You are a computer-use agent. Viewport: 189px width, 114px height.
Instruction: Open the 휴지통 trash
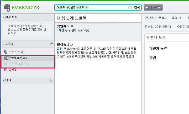pyautogui.click(x=13, y=70)
